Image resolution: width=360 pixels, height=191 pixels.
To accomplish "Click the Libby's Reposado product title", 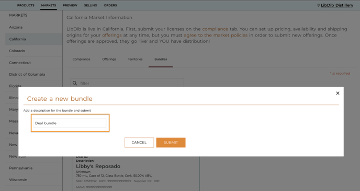I will [x=98, y=166].
